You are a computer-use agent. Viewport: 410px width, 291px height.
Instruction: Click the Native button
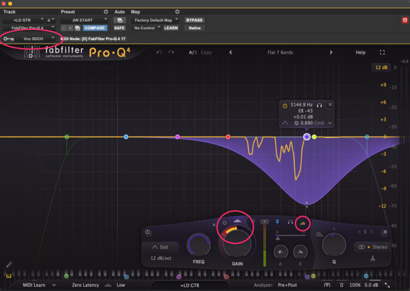(x=195, y=28)
